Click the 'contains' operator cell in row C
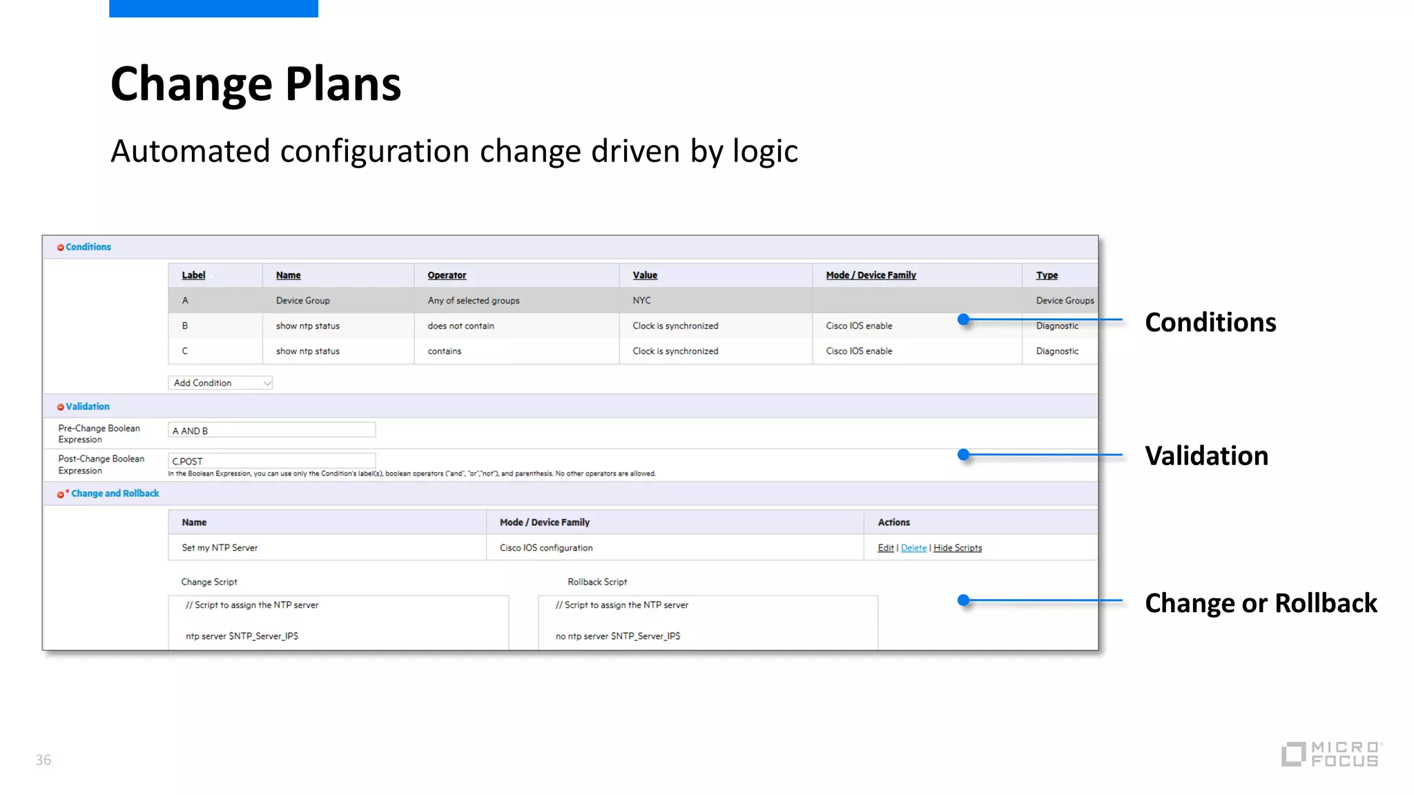 point(445,351)
